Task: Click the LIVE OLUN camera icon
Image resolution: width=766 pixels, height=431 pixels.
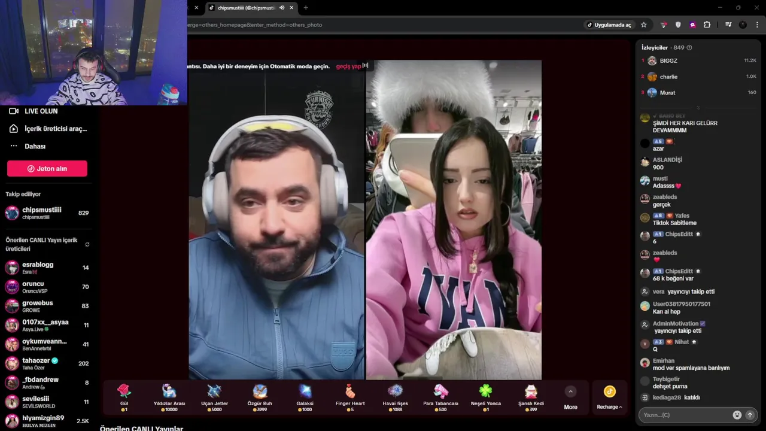Action: (14, 111)
